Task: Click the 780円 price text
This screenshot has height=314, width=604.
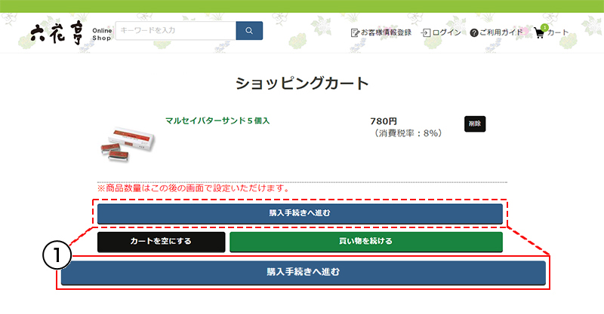Action: tap(384, 121)
